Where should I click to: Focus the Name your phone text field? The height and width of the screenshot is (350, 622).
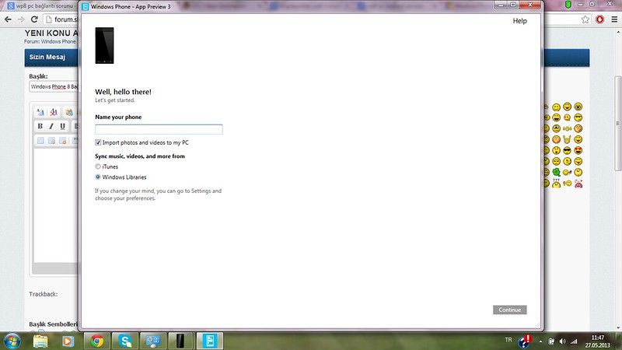pyautogui.click(x=159, y=129)
